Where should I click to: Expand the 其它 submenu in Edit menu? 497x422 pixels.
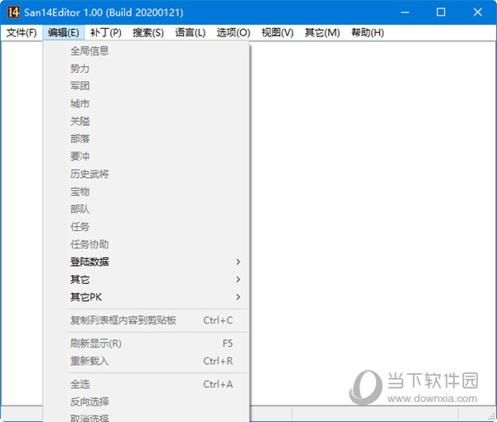click(146, 280)
